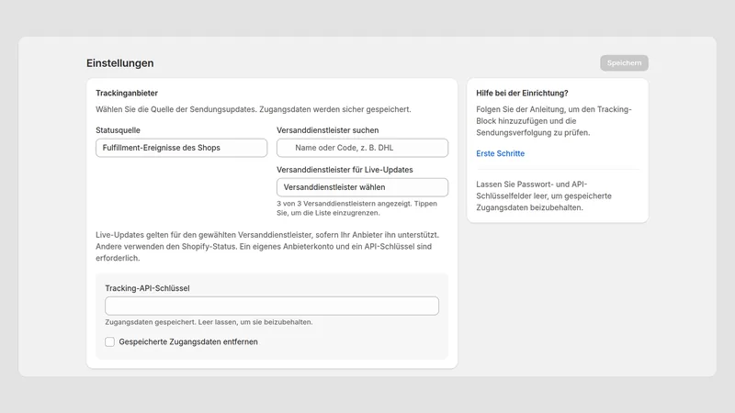Click the Versanddienstleister suchen label
Screen dimensions: 735x413
[x=328, y=130]
